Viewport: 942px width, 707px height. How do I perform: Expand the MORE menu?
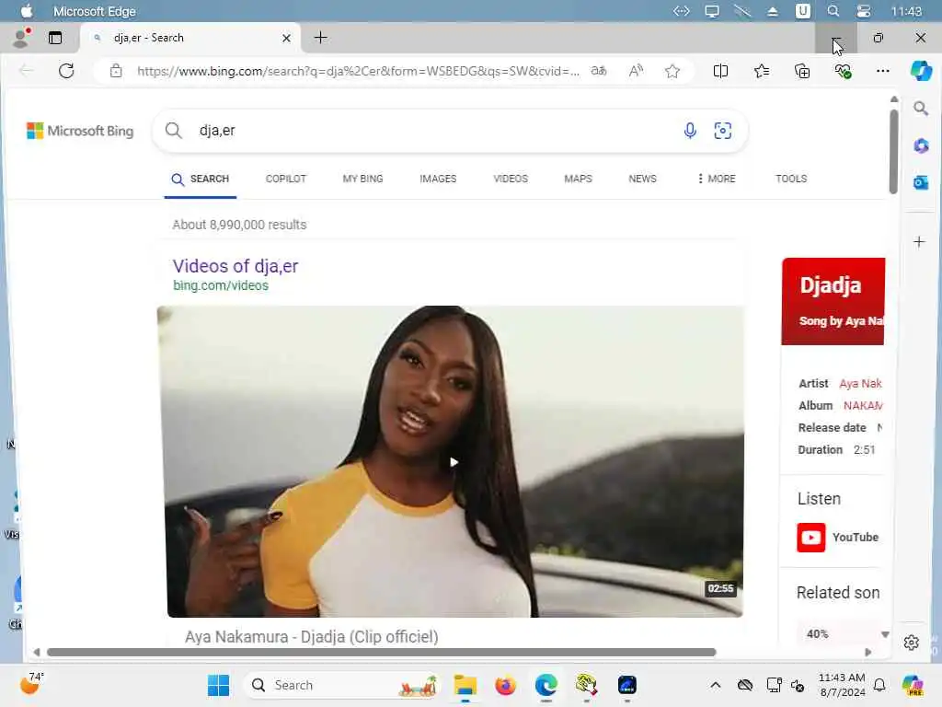click(x=717, y=179)
